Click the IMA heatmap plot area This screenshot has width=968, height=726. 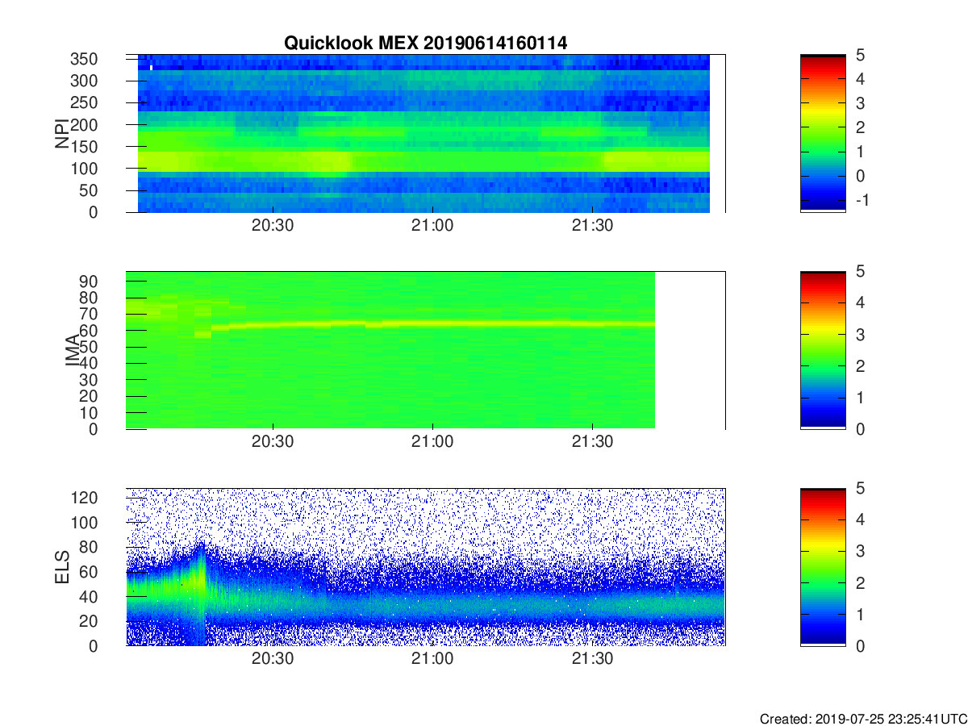(425, 350)
